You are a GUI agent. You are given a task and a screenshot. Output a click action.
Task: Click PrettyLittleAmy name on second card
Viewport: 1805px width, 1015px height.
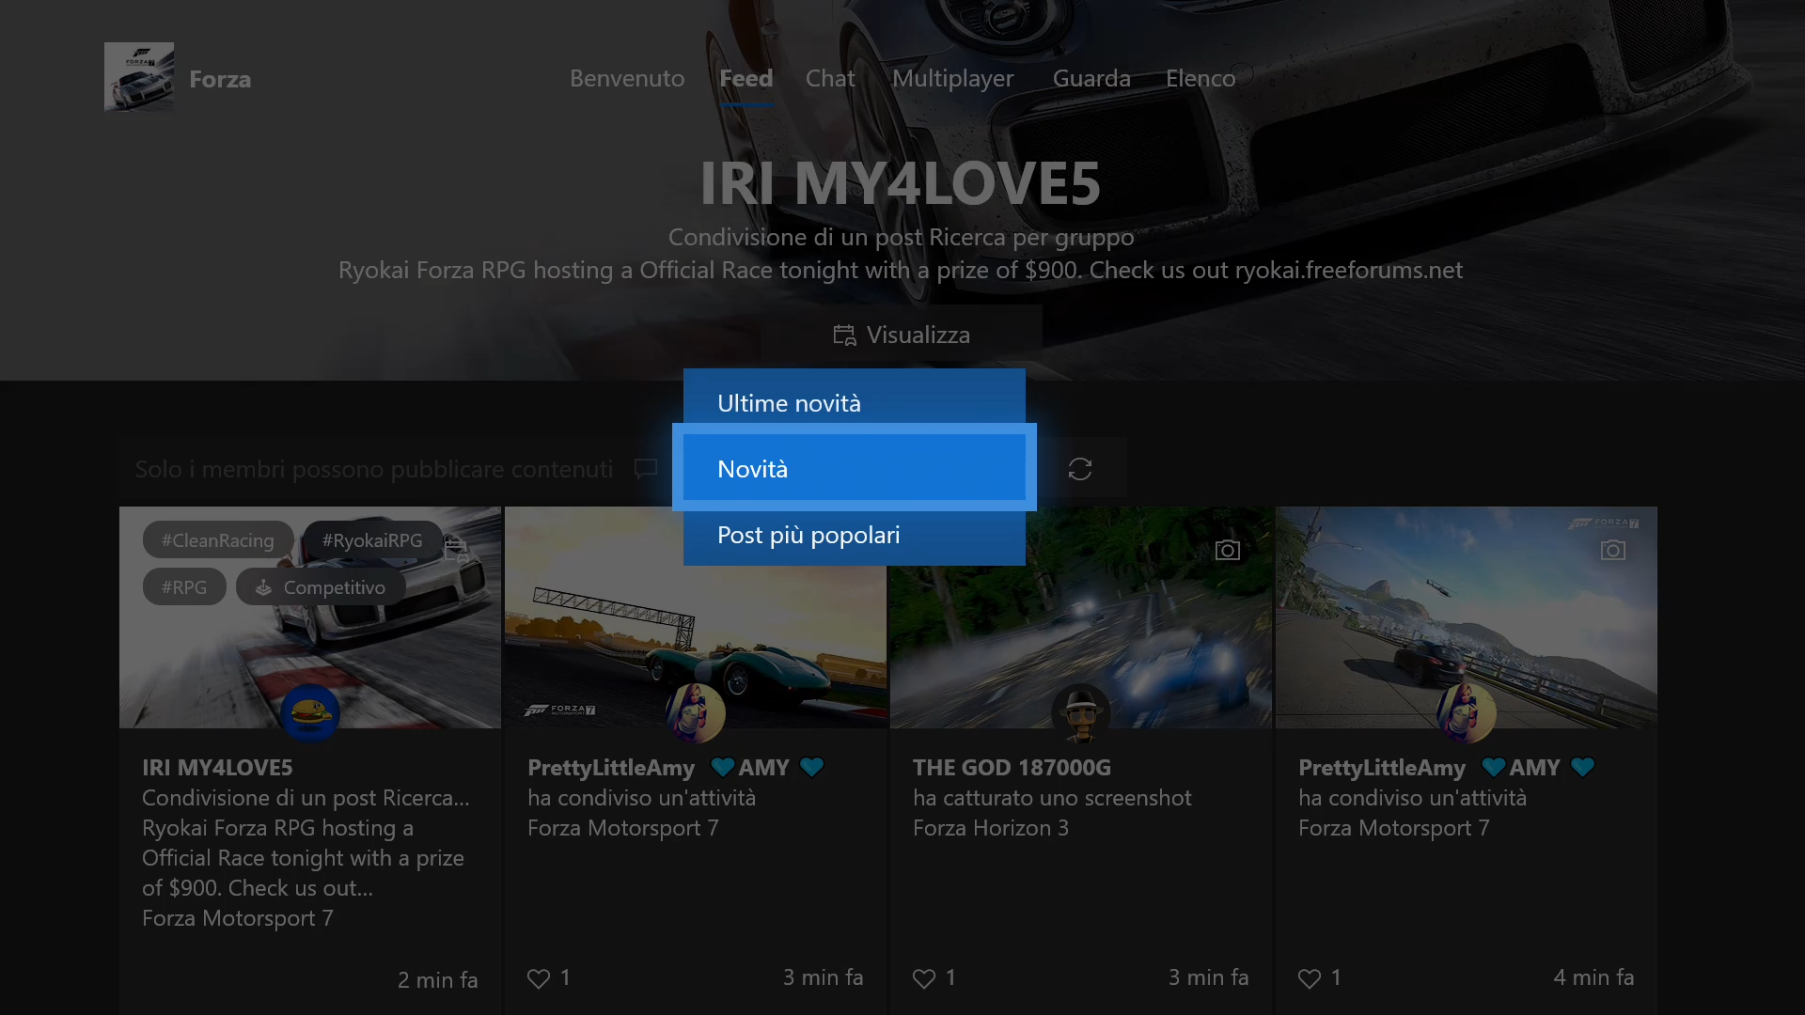pyautogui.click(x=611, y=768)
